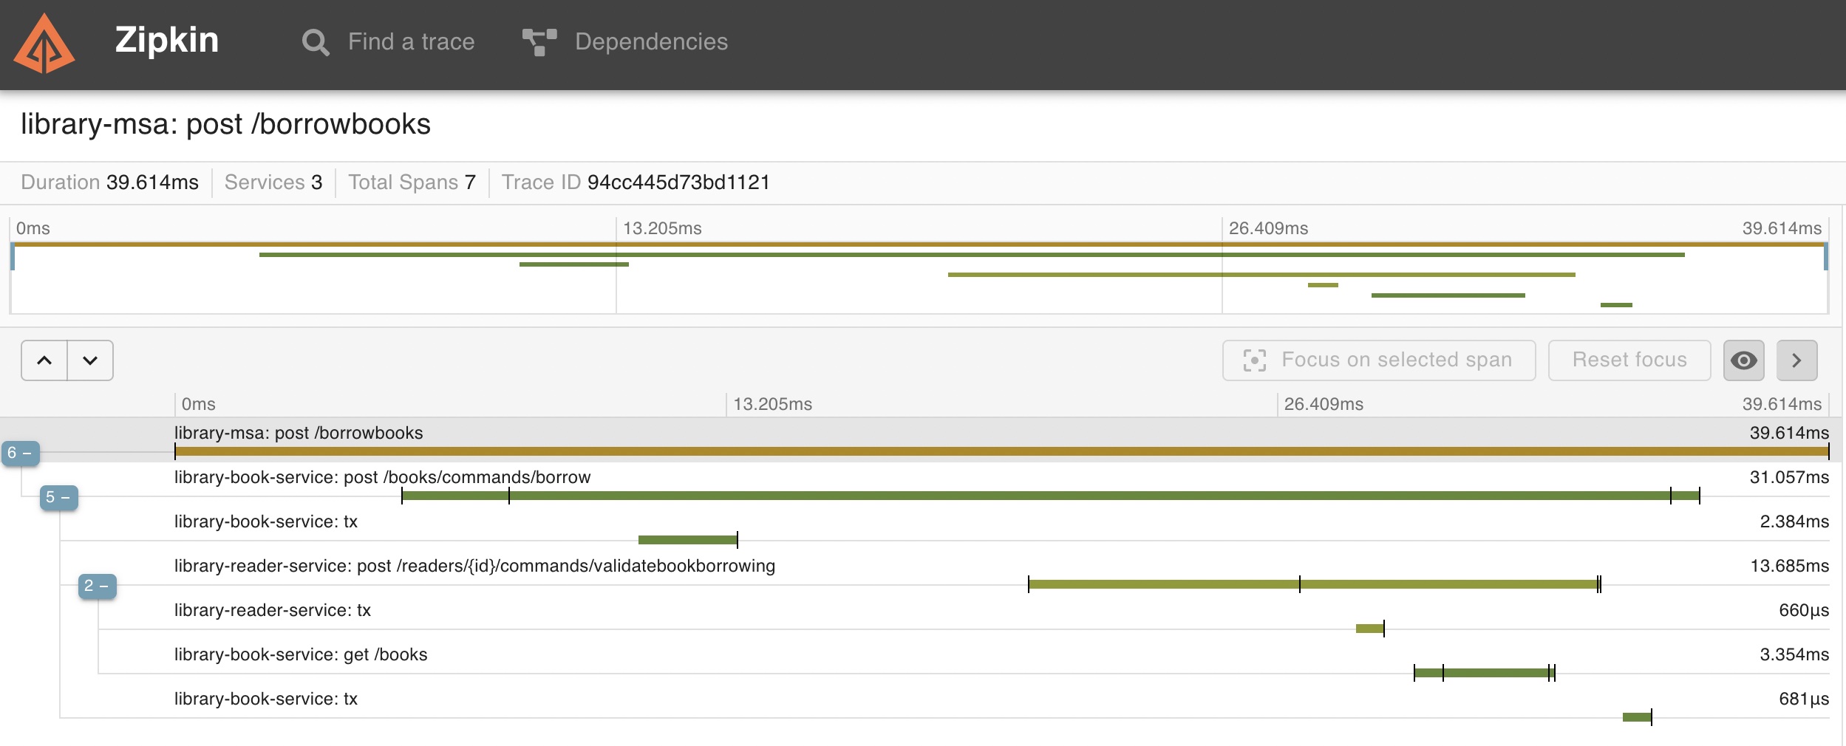Viewport: 1846px width, 746px height.
Task: Click the Zipkin orange logo icon
Action: [x=44, y=44]
